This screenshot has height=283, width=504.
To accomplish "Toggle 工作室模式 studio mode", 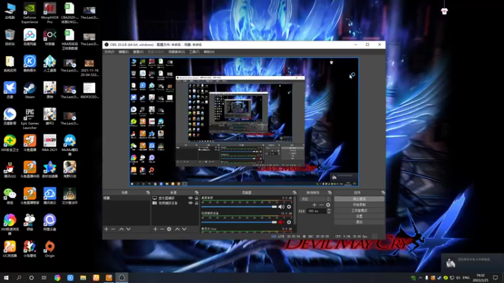I will tap(359, 211).
